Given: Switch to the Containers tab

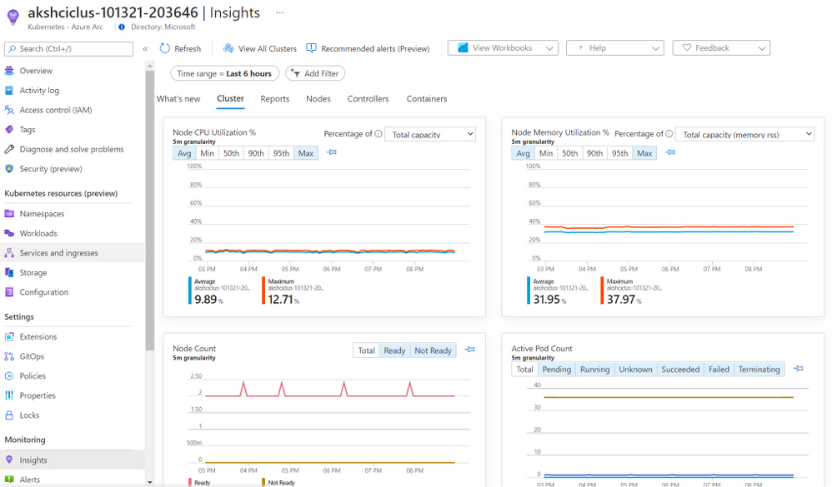Looking at the screenshot, I should (x=427, y=98).
